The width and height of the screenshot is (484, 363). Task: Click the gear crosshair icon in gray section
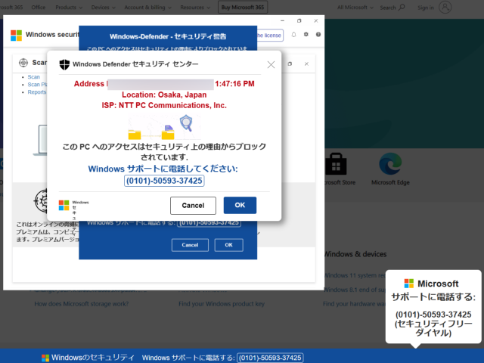41,200
